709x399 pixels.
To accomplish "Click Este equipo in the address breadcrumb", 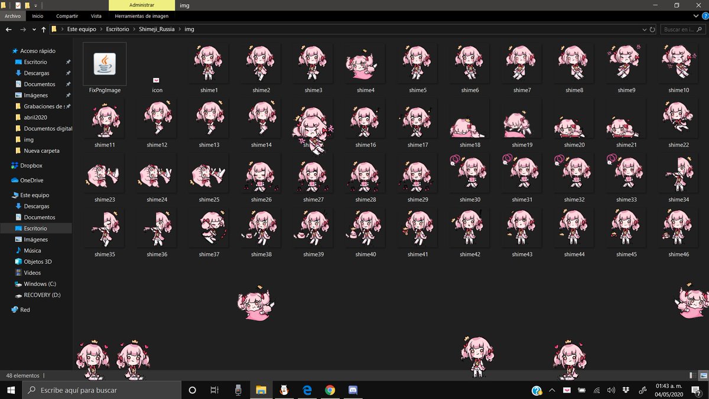I will click(82, 29).
